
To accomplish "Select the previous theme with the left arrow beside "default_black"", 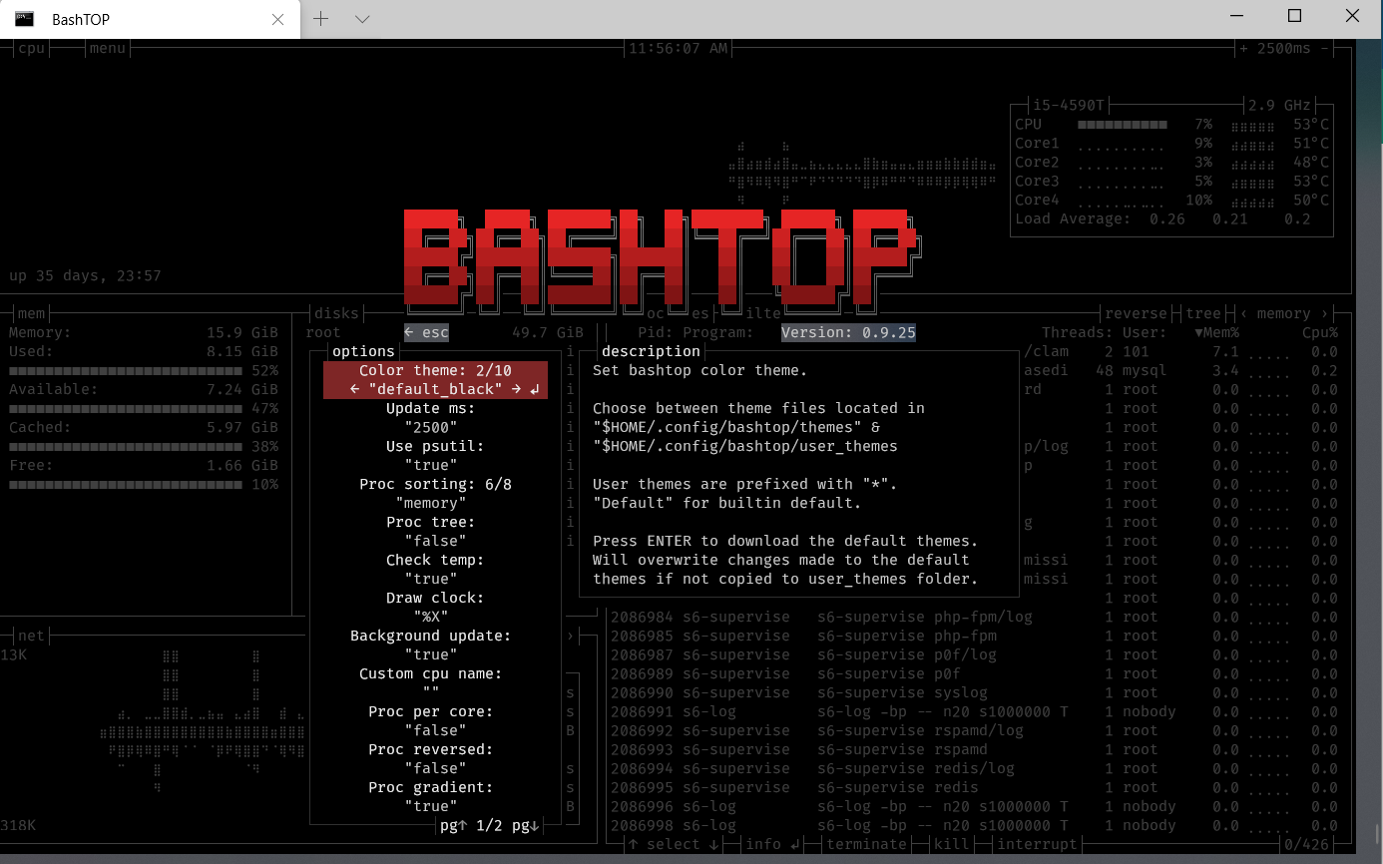I will [354, 389].
